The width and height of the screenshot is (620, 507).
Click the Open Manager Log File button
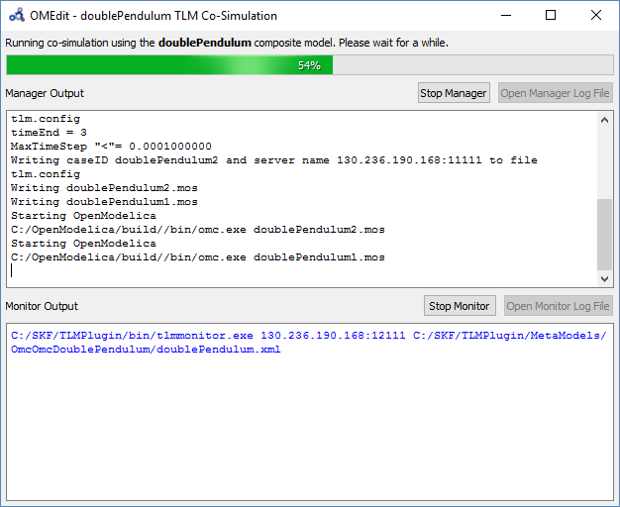pos(556,93)
